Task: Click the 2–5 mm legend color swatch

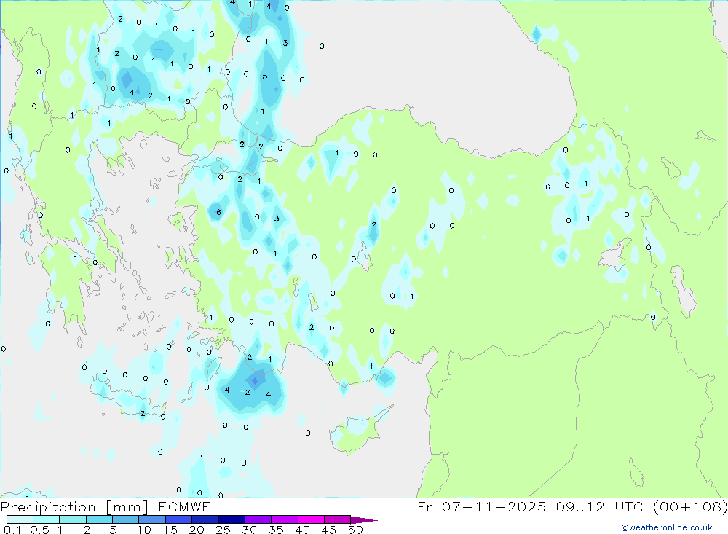Action: 99,519
